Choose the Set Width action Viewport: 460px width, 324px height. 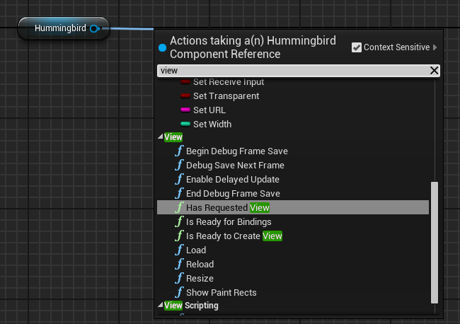click(212, 125)
